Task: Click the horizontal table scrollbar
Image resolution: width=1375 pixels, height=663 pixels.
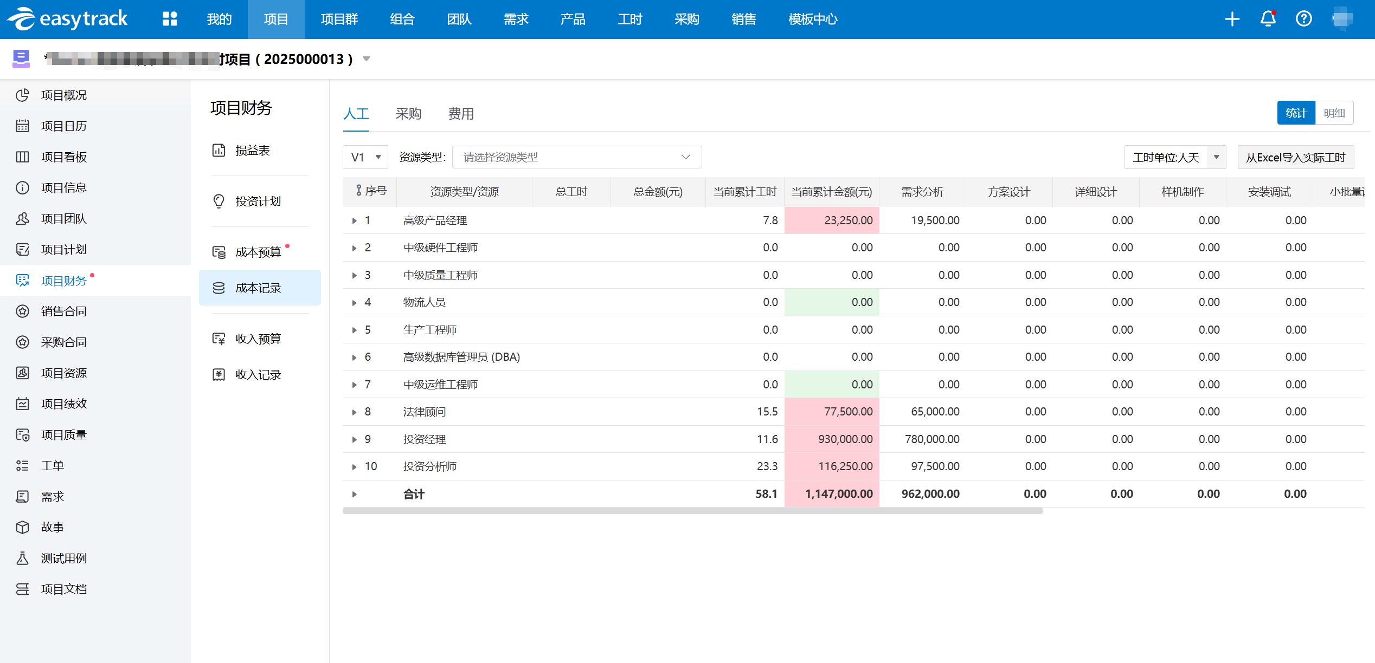Action: (x=692, y=511)
